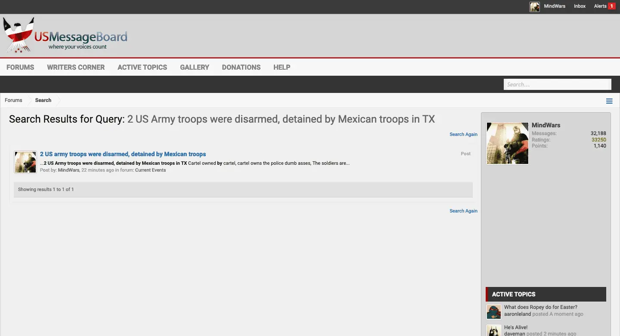This screenshot has width=620, height=336.
Task: Click the search result author avatar
Action: pos(25,162)
